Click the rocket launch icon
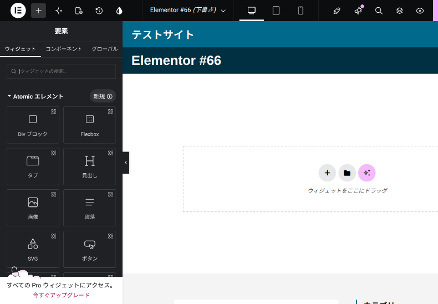438x304 pixels. coord(337,11)
